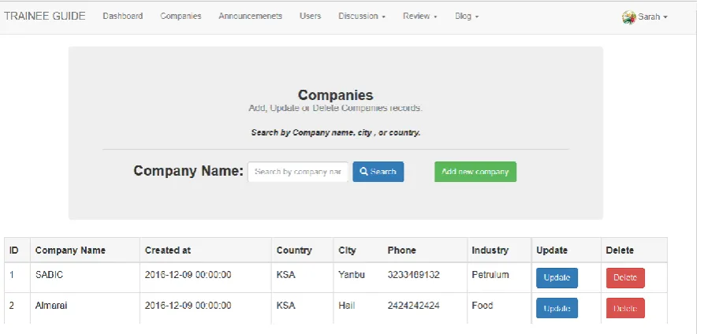Select the Almarai company name cell
This screenshot has width=704, height=334.
pyautogui.click(x=51, y=306)
